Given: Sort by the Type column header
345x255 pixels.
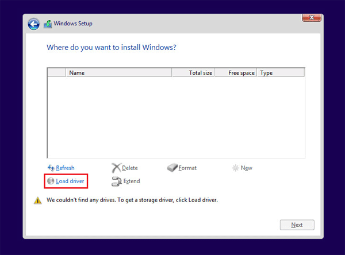Looking at the screenshot, I should click(x=281, y=73).
